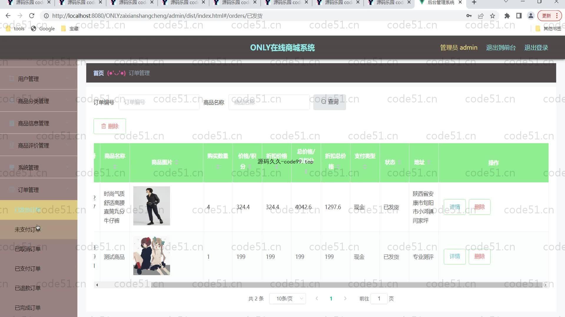Expand the 用户管理 menu
Screen dimensions: 565x317
pyautogui.click(x=39, y=79)
